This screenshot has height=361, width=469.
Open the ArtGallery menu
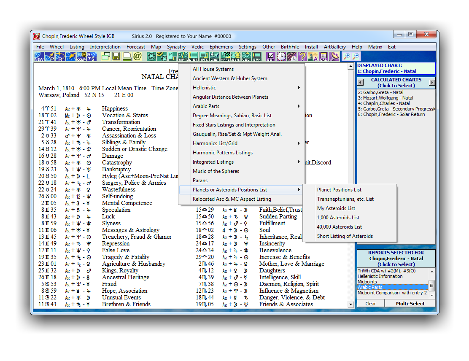[335, 47]
